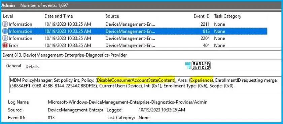The width and height of the screenshot is (283, 124).
Task: Click the Logged value 10/19/2023 10:33:25 AM
Action: (x=162, y=110)
